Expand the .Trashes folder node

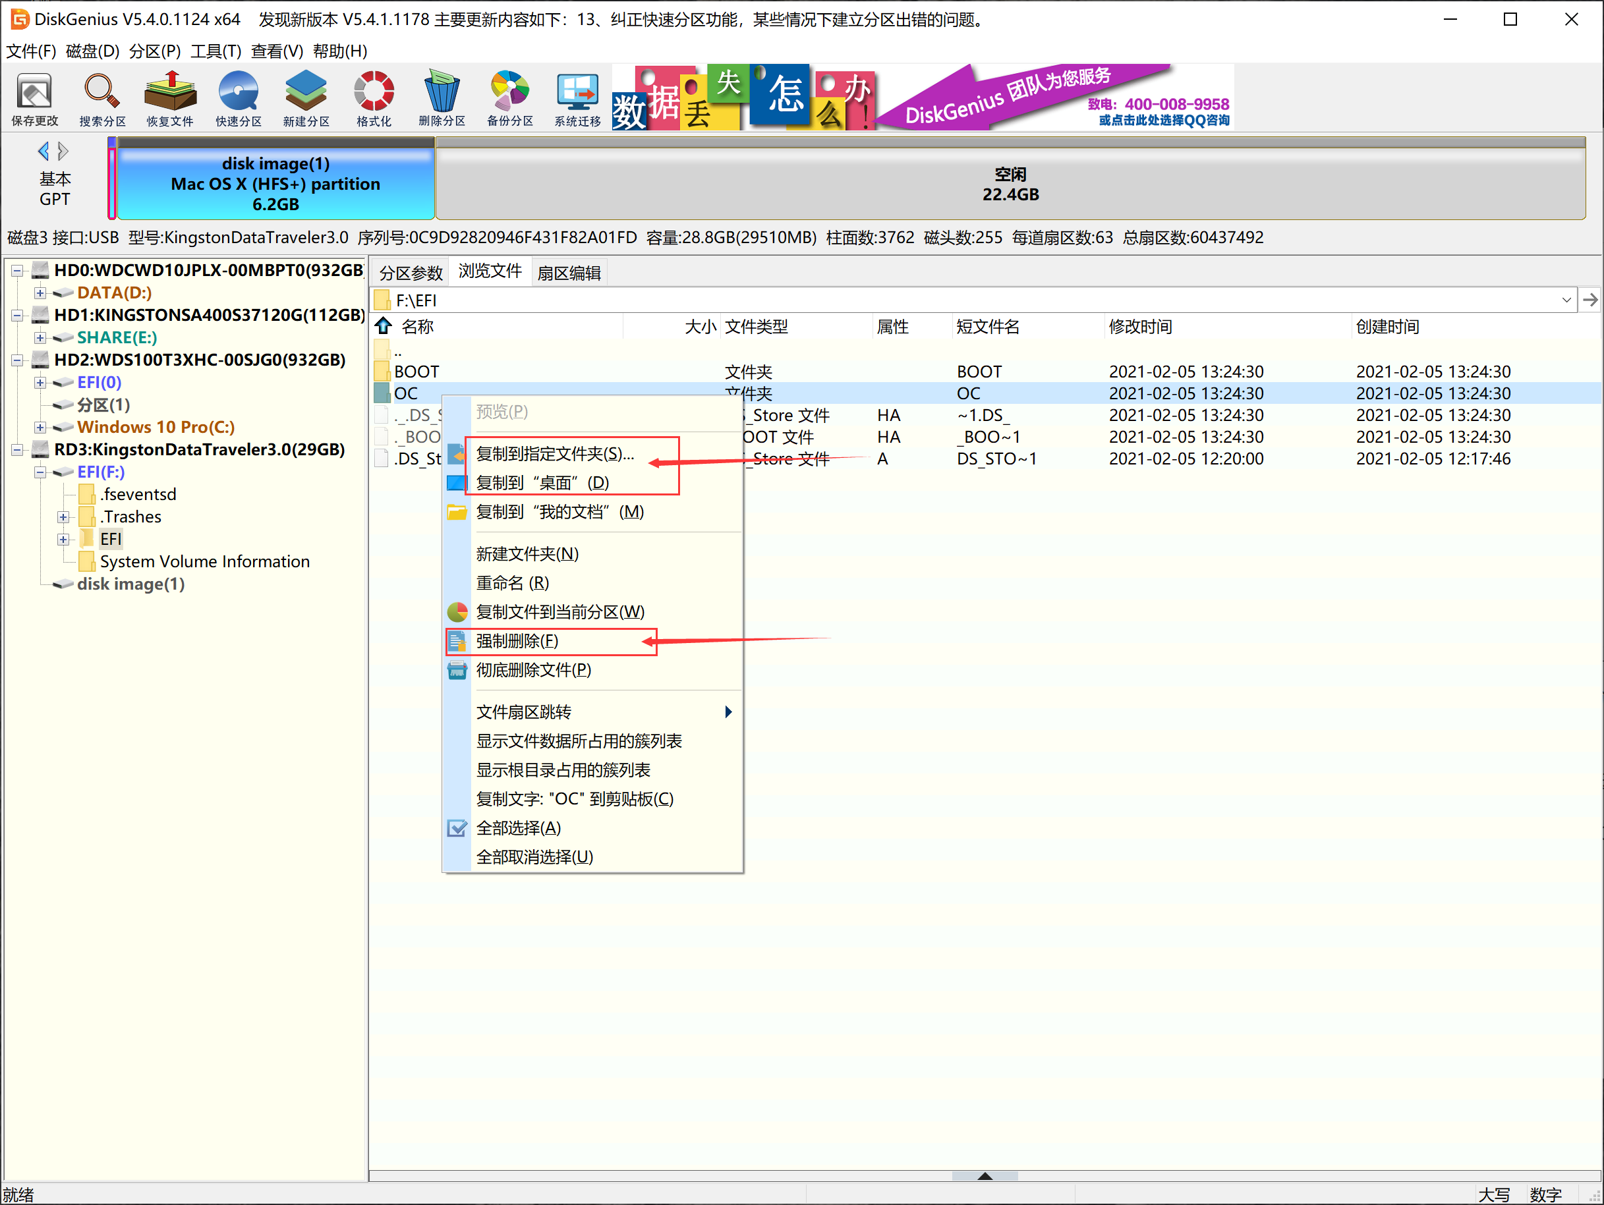point(63,517)
